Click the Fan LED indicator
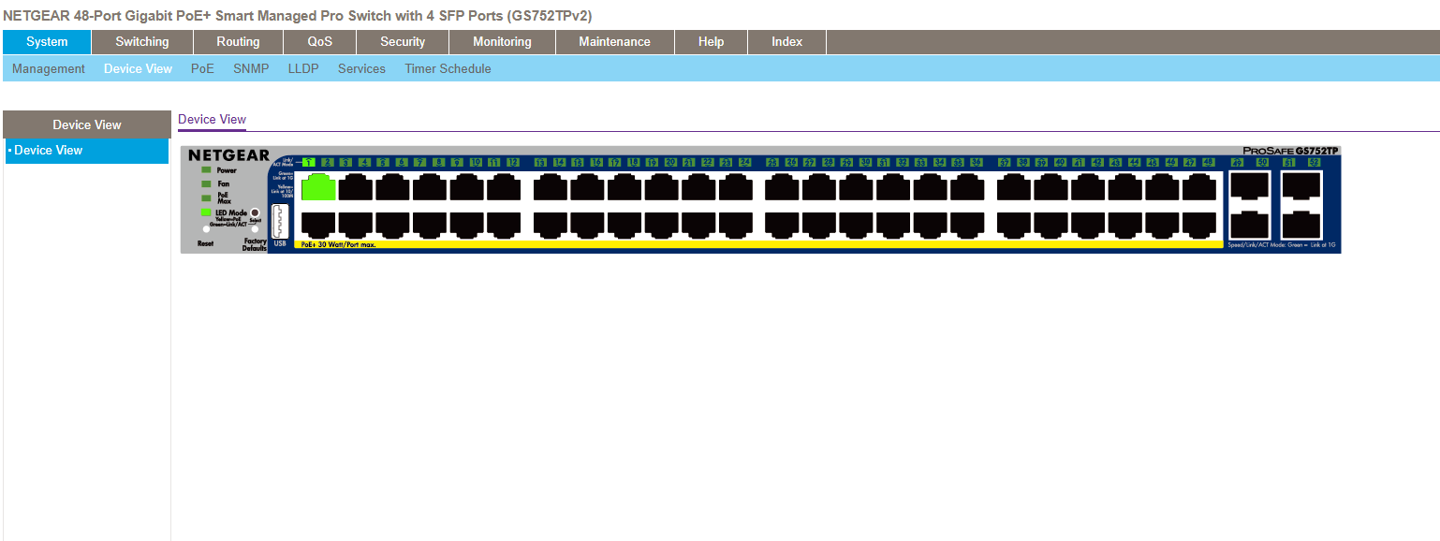The width and height of the screenshot is (1440, 541). click(x=206, y=184)
